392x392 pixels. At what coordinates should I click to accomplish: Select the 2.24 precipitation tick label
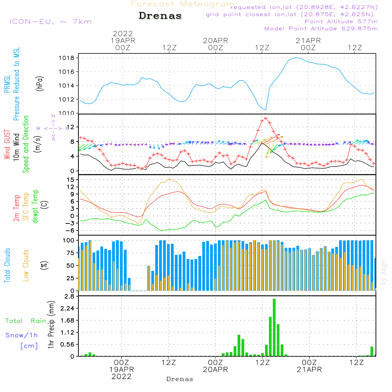point(67,309)
